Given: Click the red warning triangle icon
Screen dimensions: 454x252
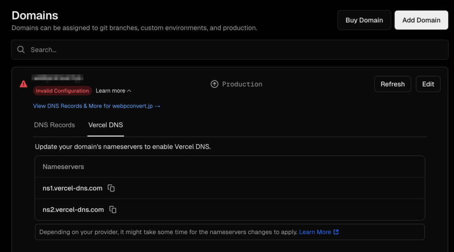Looking at the screenshot, I should tap(23, 84).
